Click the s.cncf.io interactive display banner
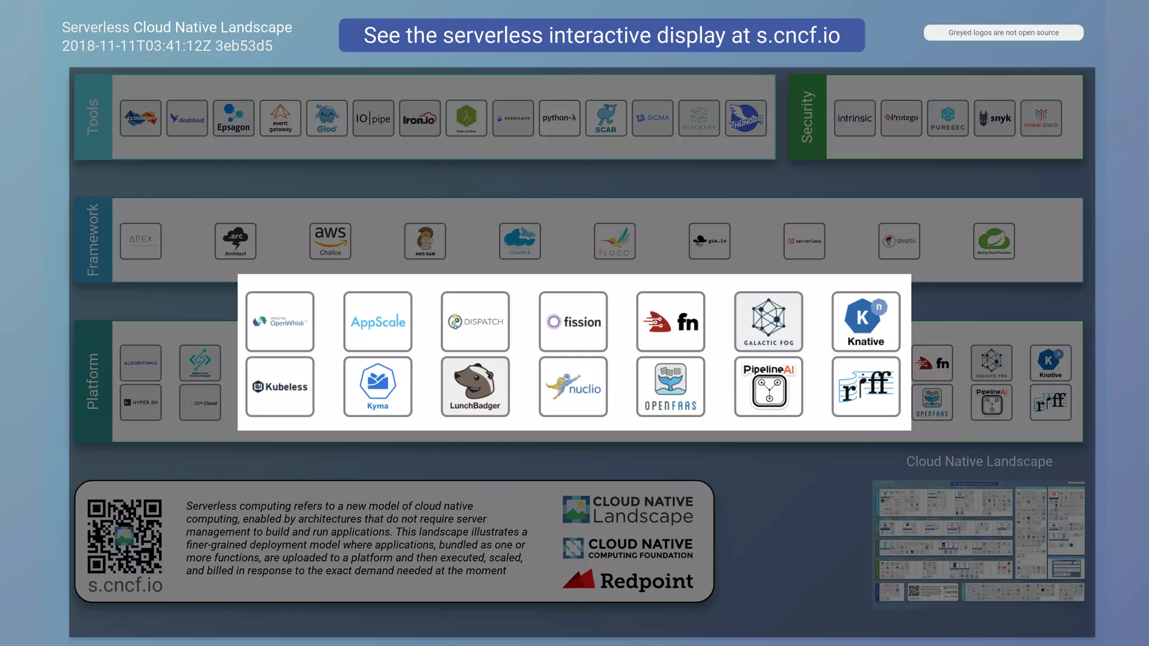Viewport: 1149px width, 646px height. click(x=601, y=35)
